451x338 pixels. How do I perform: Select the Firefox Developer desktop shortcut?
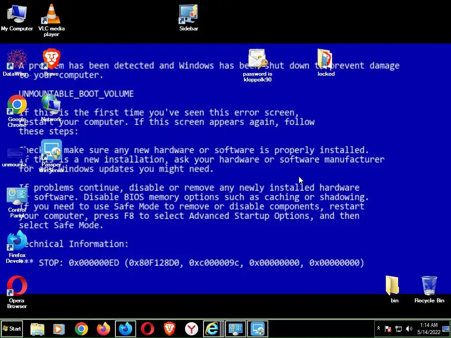(17, 247)
